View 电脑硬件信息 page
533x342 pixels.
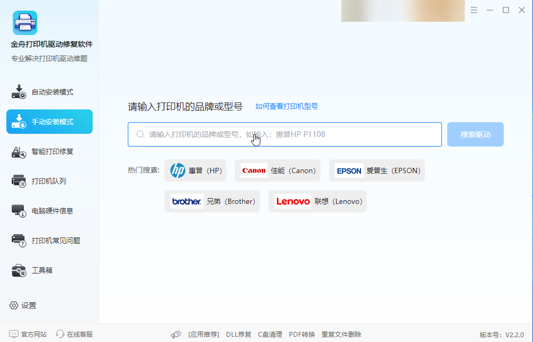50,211
